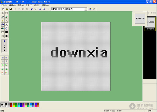Shift image right with arrows icon

(x=6, y=58)
